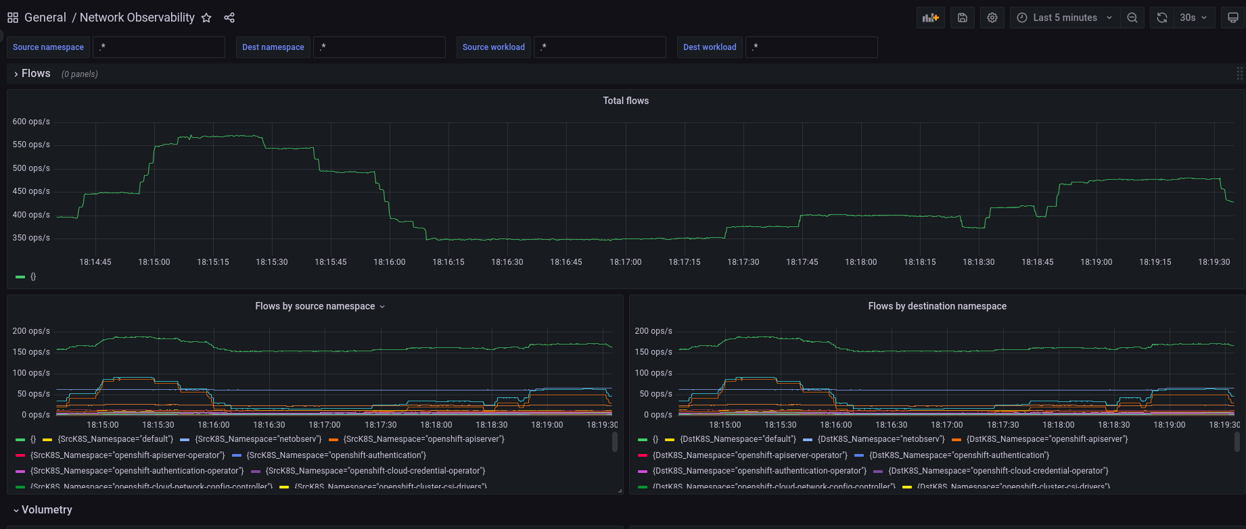The image size is (1246, 529).
Task: Refresh the dashboard now
Action: [1162, 18]
